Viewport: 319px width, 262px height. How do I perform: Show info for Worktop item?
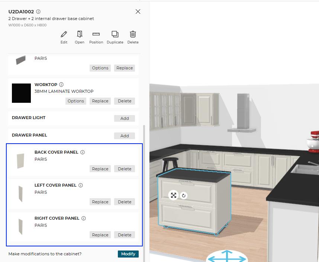61,85
